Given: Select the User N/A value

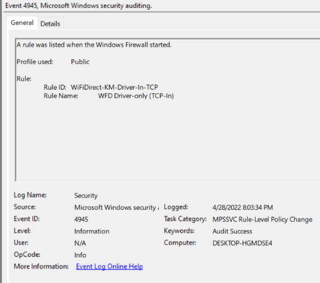Looking at the screenshot, I should click(x=80, y=243).
